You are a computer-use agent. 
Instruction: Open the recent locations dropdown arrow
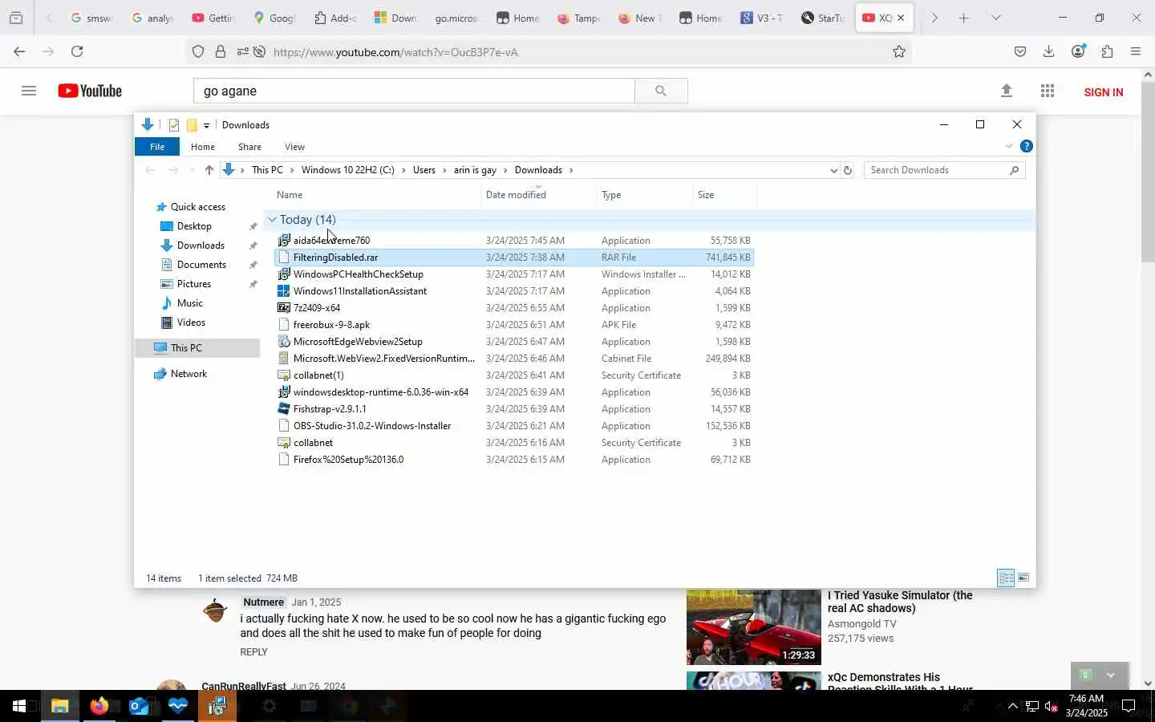click(x=192, y=170)
